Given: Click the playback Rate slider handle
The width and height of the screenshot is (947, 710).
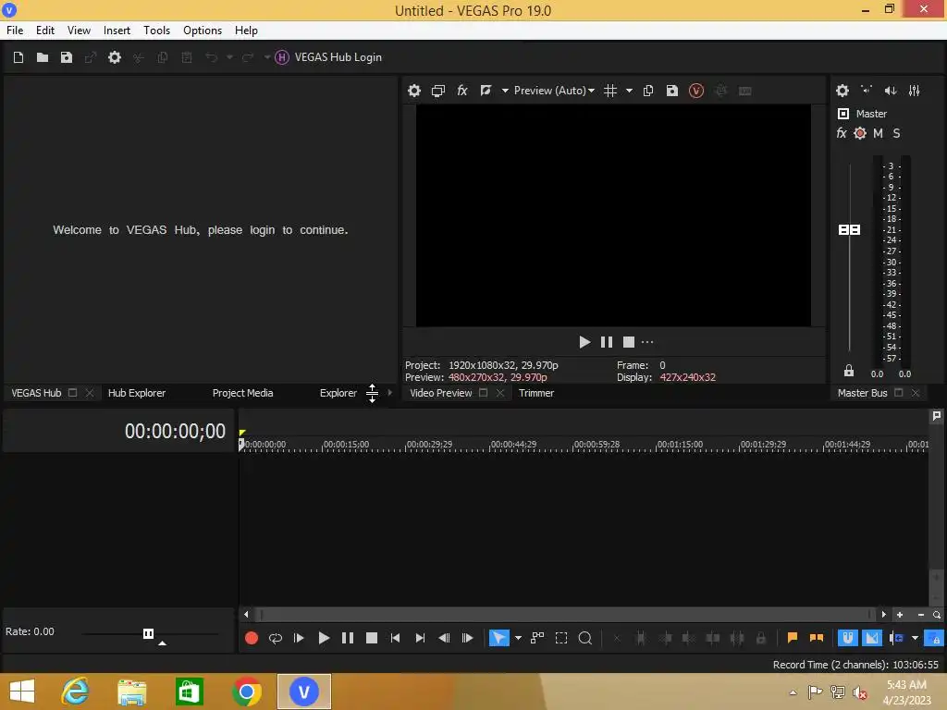Looking at the screenshot, I should click(148, 633).
